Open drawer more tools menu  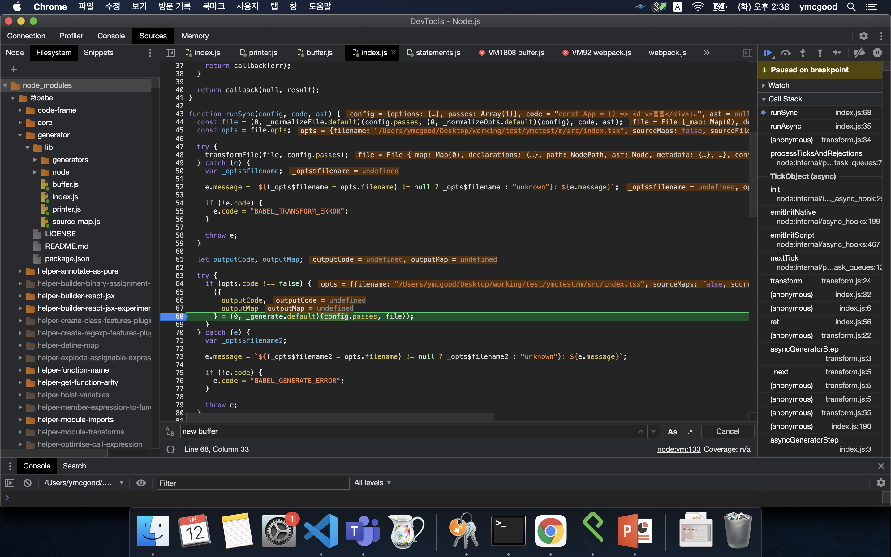click(x=10, y=466)
